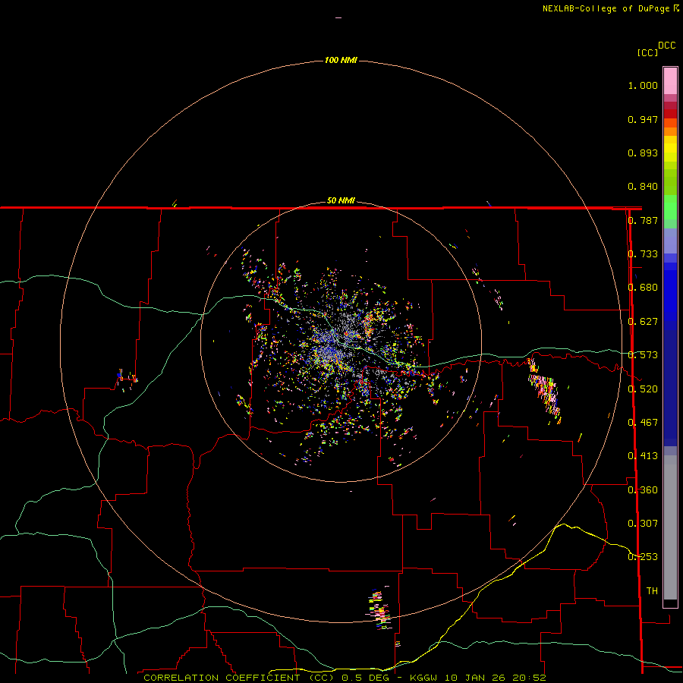Screen dimensions: 683x683
Task: Click the DCC label above the color scale
Action: click(x=666, y=46)
